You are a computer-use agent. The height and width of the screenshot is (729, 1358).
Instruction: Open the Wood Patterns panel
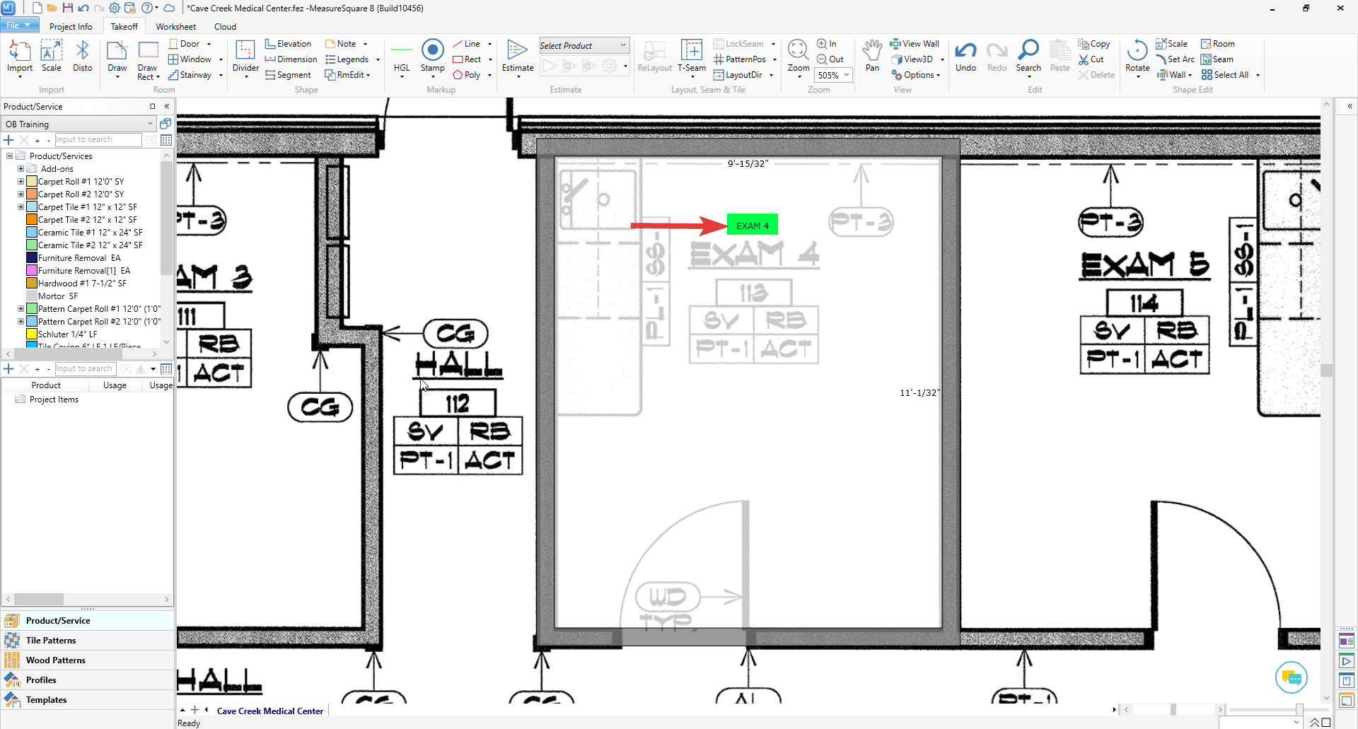(x=88, y=660)
